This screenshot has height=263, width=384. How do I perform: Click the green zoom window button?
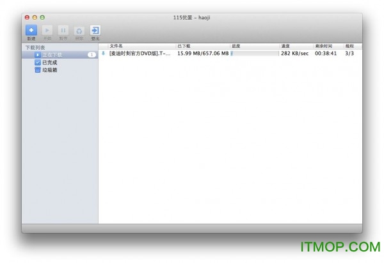tap(43, 17)
